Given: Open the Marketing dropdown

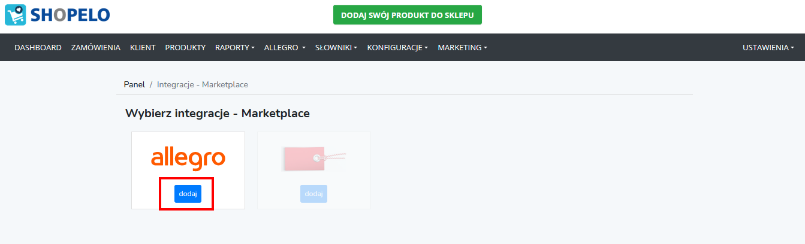Looking at the screenshot, I should pos(462,47).
